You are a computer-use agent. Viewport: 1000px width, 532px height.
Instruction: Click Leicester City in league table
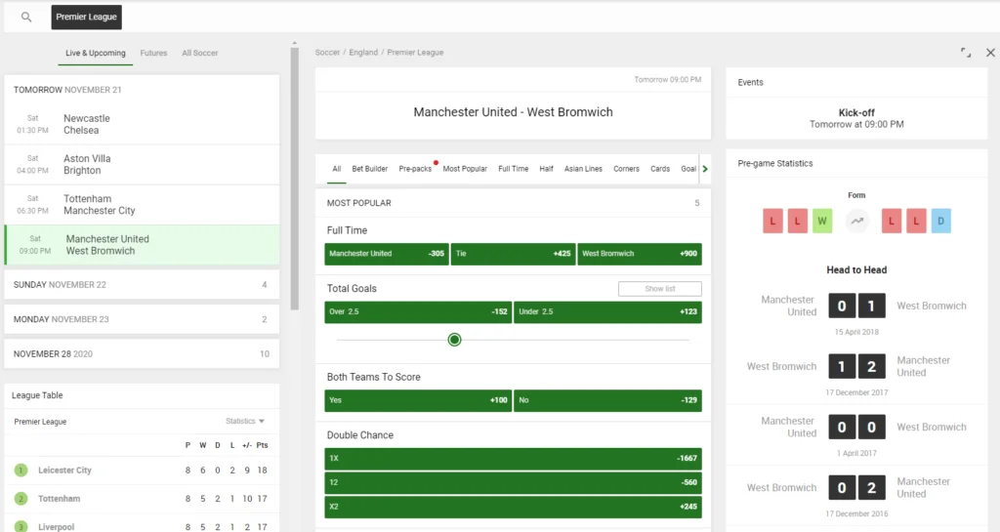(x=65, y=471)
